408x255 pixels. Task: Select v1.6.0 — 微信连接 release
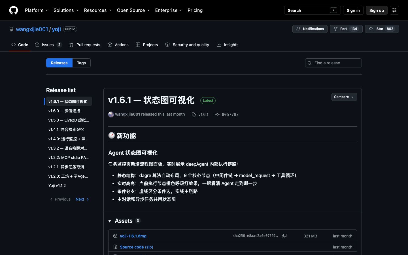pyautogui.click(x=69, y=111)
